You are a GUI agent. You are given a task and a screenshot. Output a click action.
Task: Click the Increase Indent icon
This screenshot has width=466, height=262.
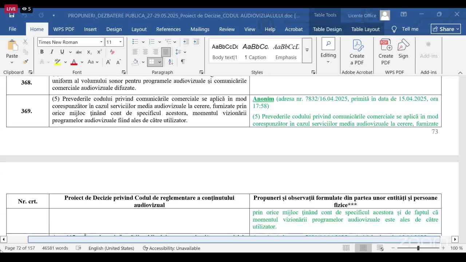196,42
